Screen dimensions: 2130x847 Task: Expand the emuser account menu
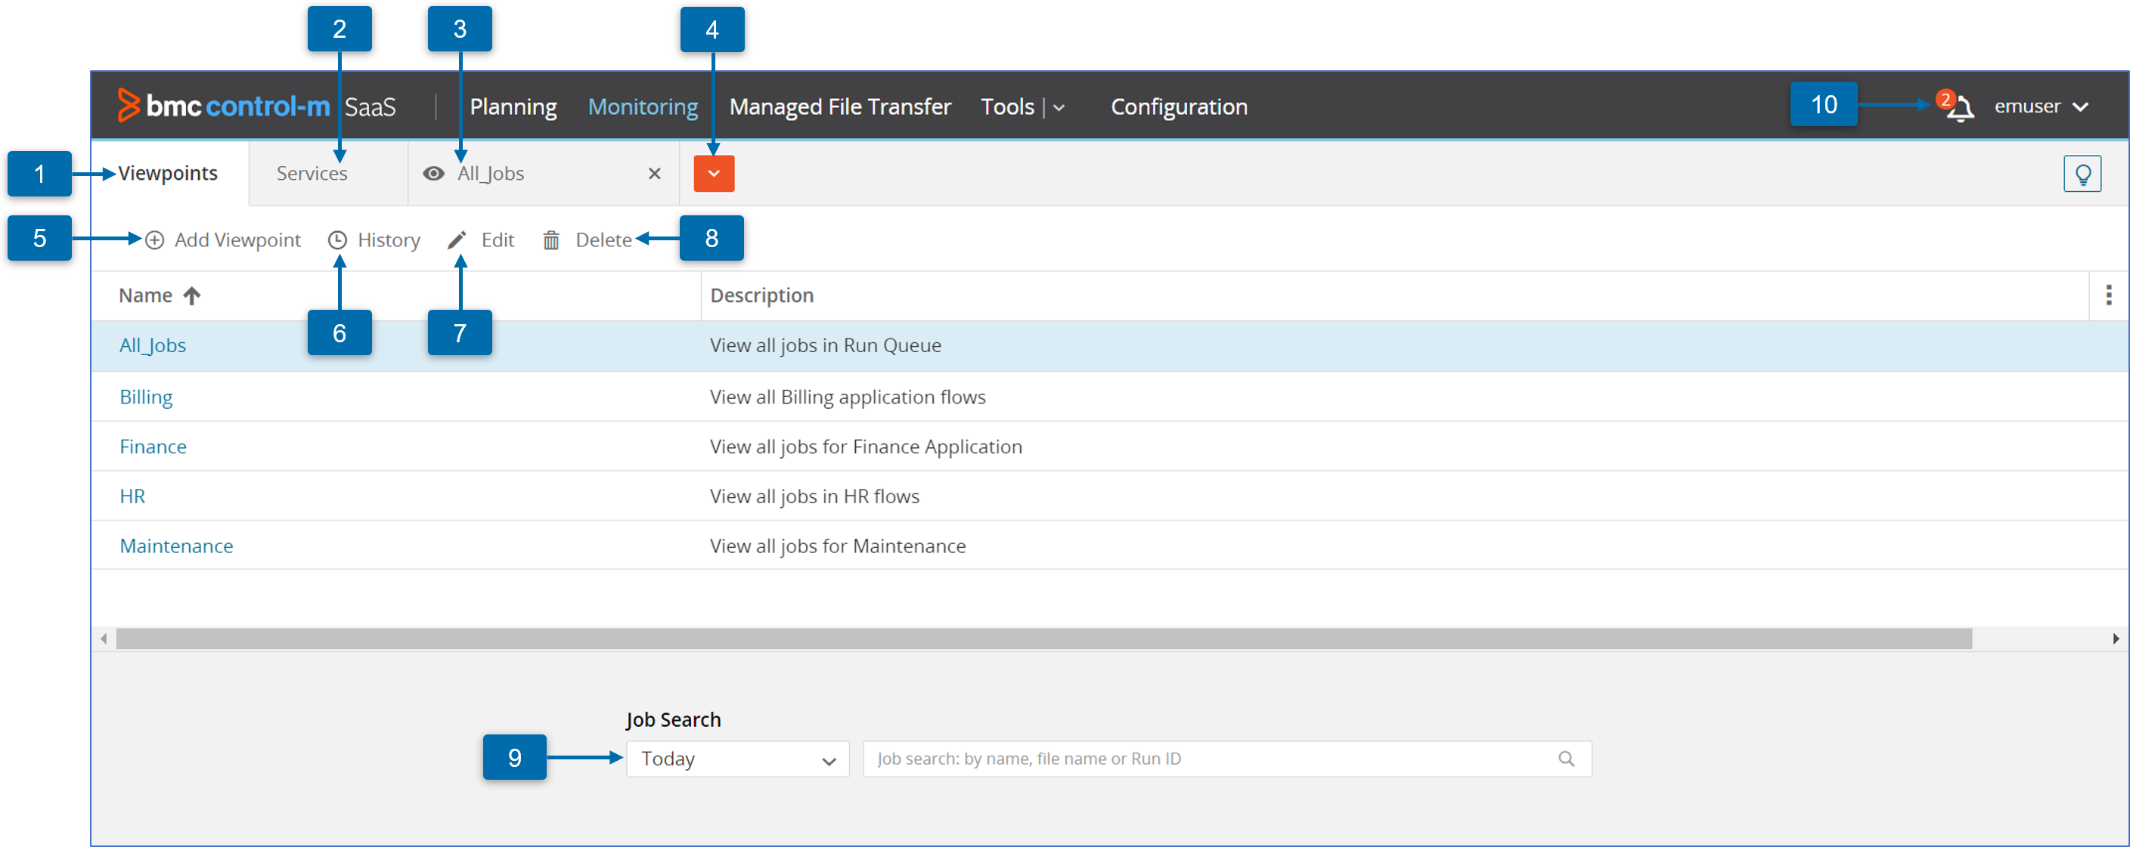(x=2041, y=107)
